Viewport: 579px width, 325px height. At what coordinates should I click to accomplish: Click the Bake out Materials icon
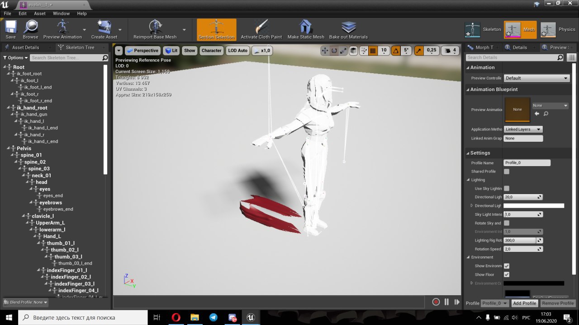pyautogui.click(x=348, y=29)
